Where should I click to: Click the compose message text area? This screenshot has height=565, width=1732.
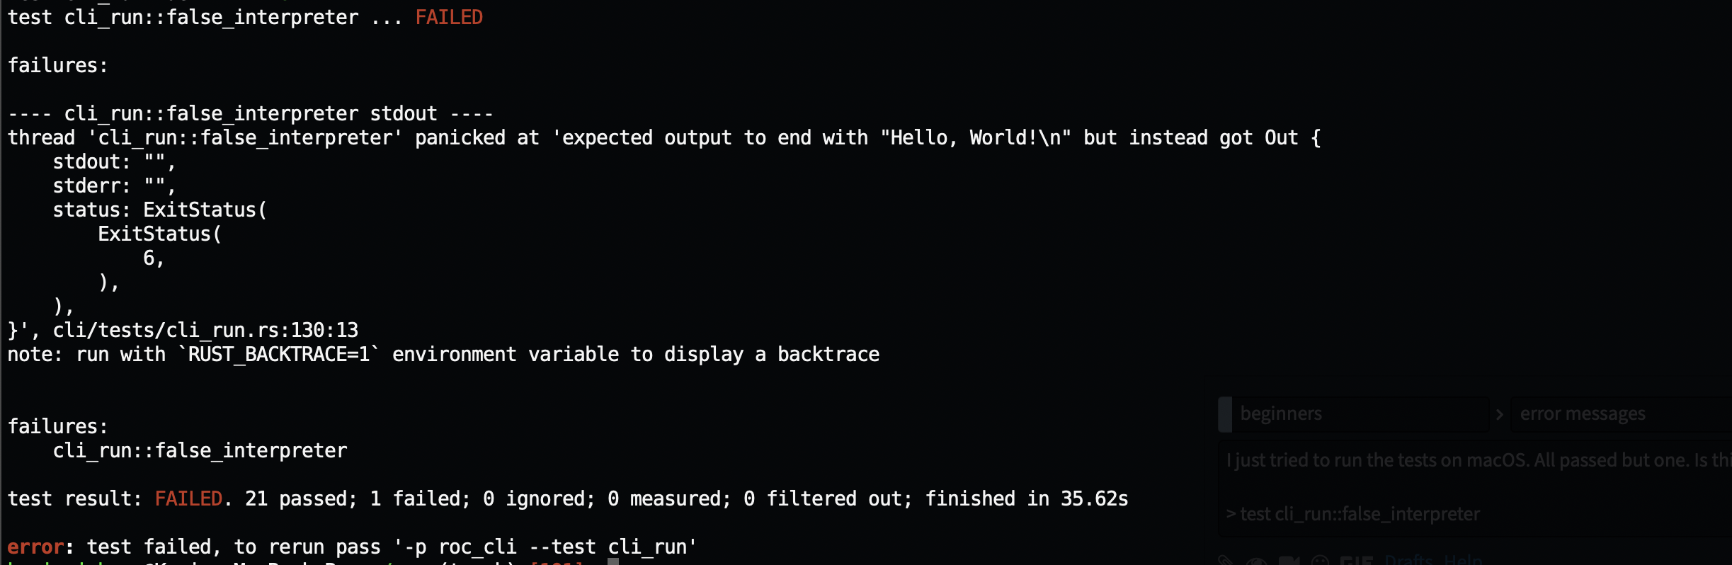pos(1475,489)
